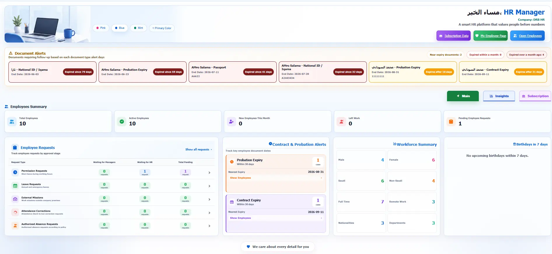Click the Active Employees green check icon
The width and height of the screenshot is (552, 254).
(x=122, y=122)
